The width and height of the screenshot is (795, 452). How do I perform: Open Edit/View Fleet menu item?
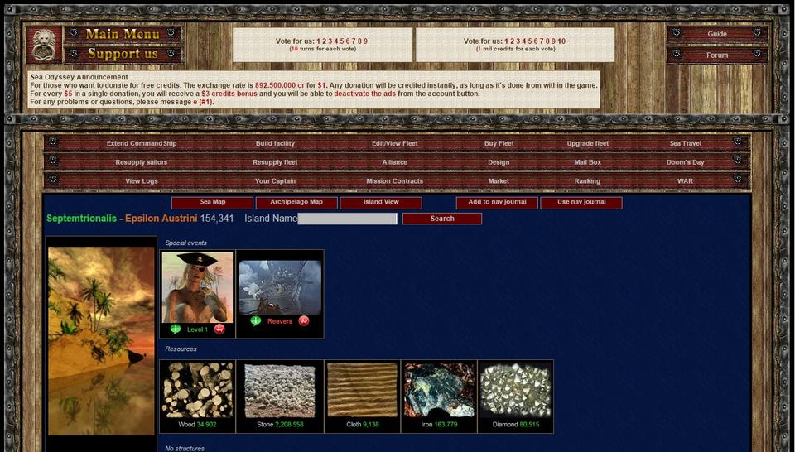[394, 144]
